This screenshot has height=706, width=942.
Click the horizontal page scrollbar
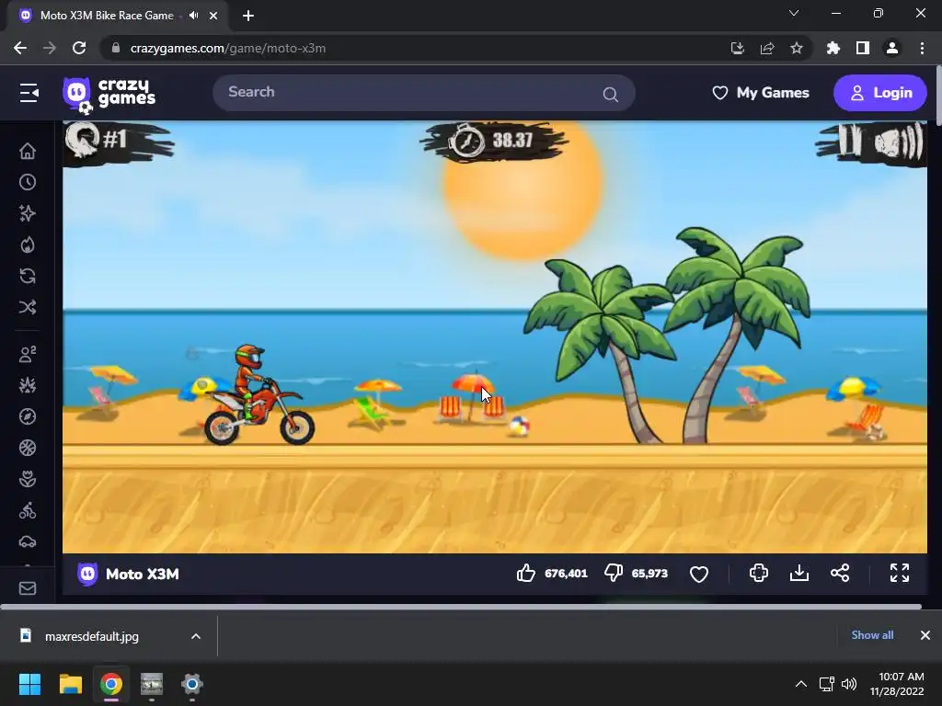(461, 607)
